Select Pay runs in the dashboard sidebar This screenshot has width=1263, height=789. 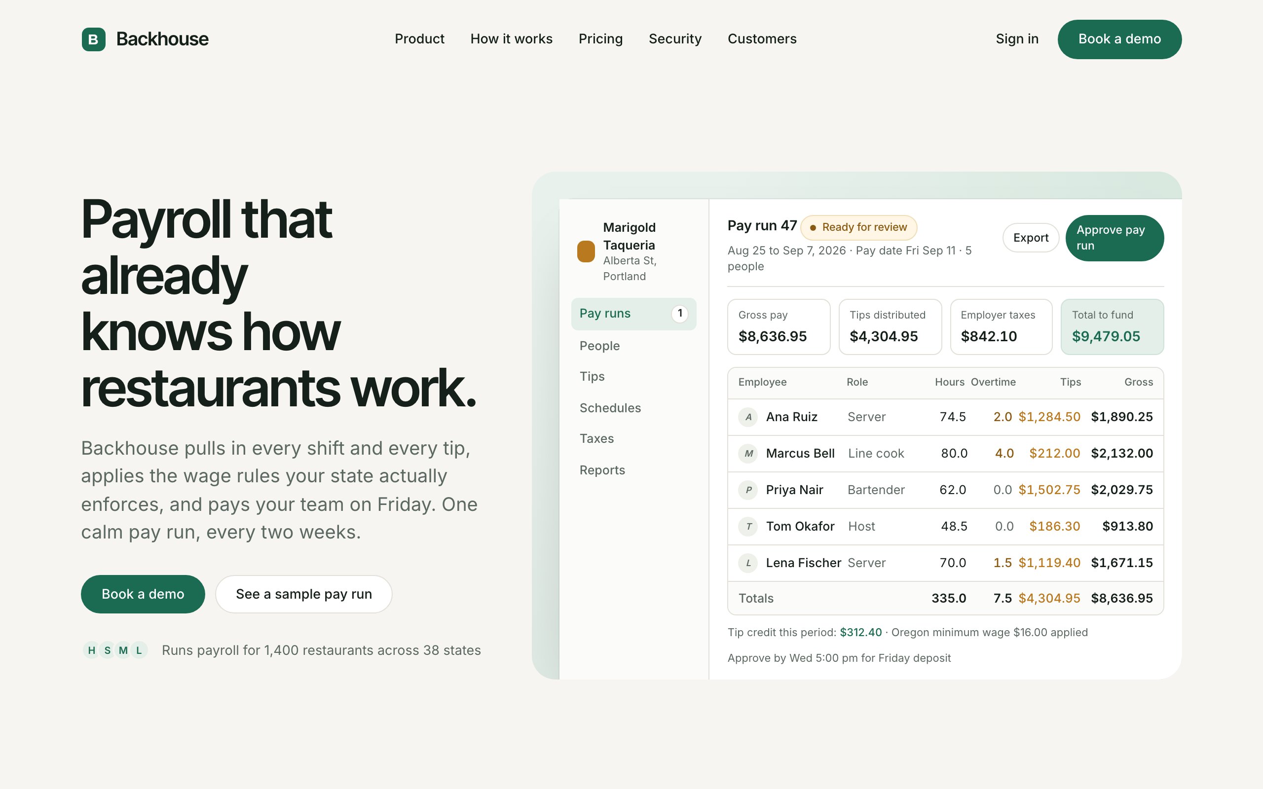[633, 314]
